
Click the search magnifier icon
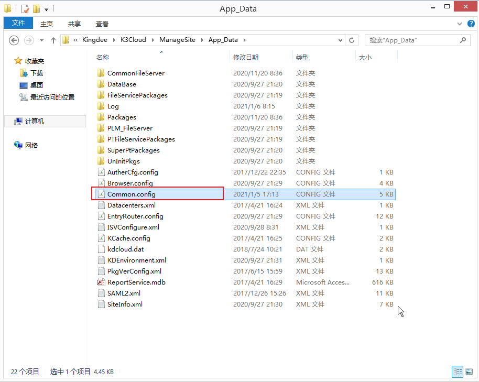coord(463,40)
